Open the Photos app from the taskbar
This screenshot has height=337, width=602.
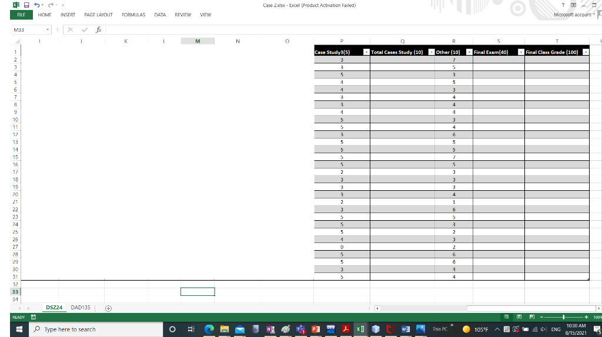[420, 329]
